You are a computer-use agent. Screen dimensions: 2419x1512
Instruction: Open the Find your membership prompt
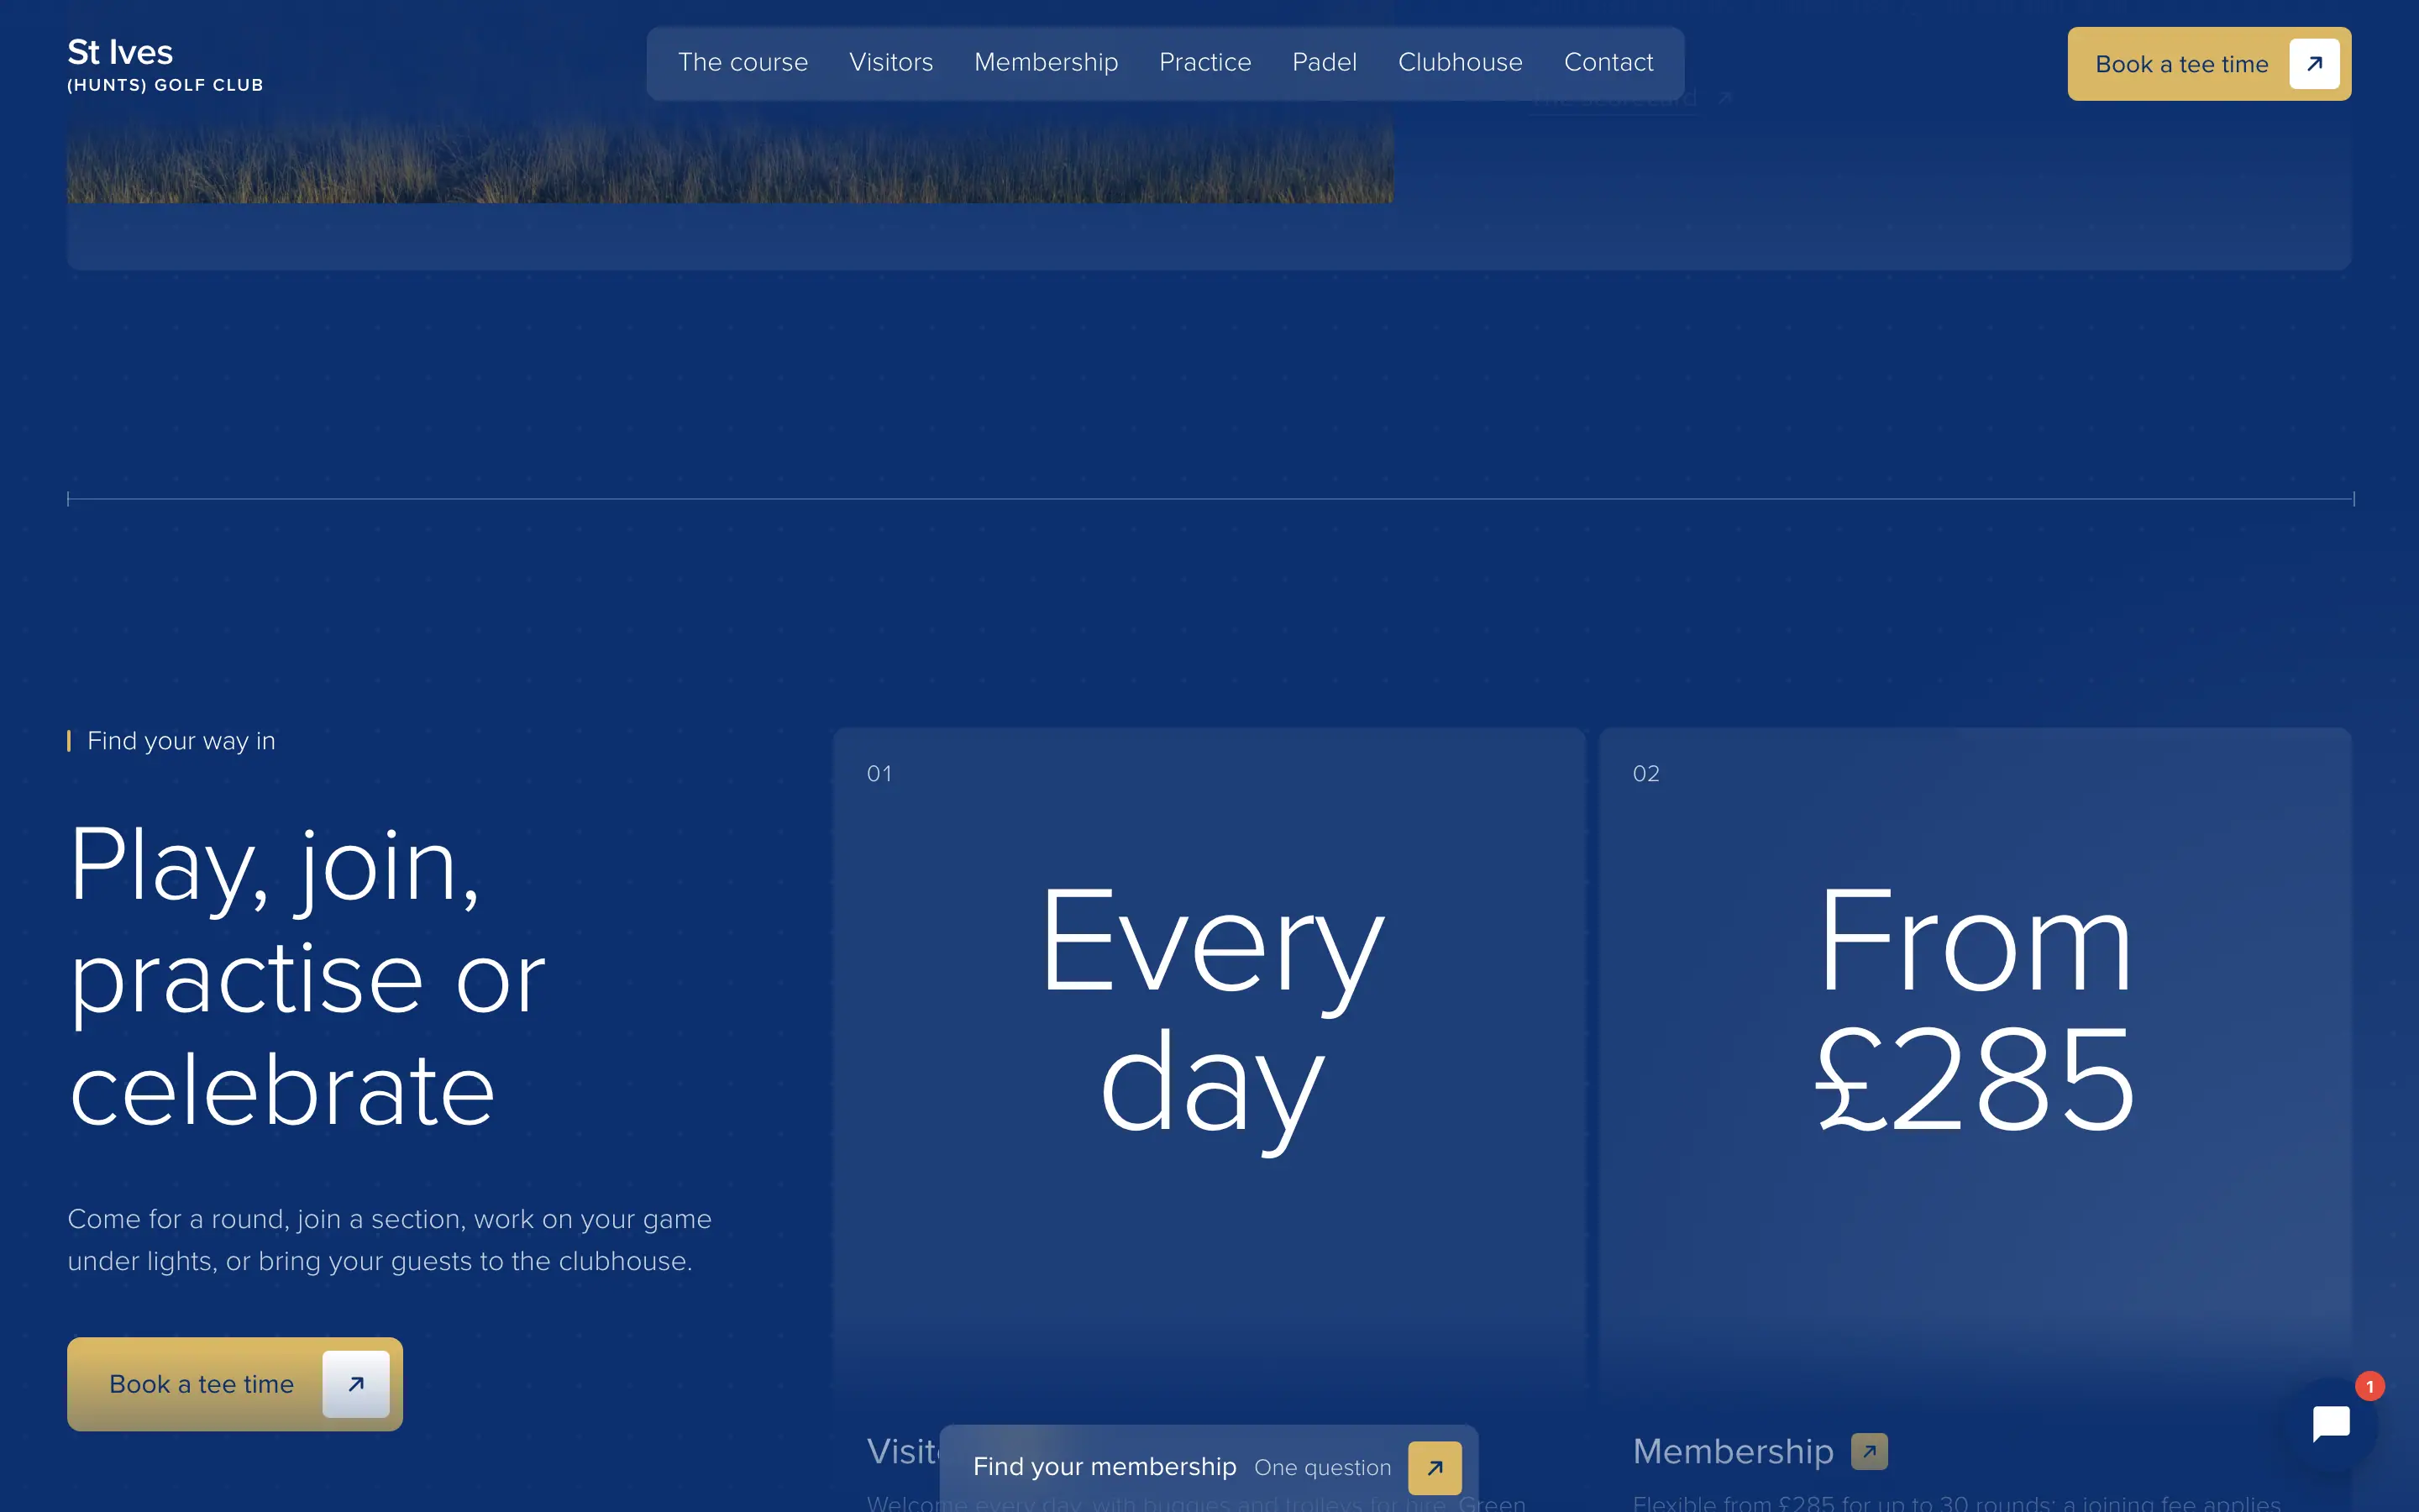(1209, 1467)
